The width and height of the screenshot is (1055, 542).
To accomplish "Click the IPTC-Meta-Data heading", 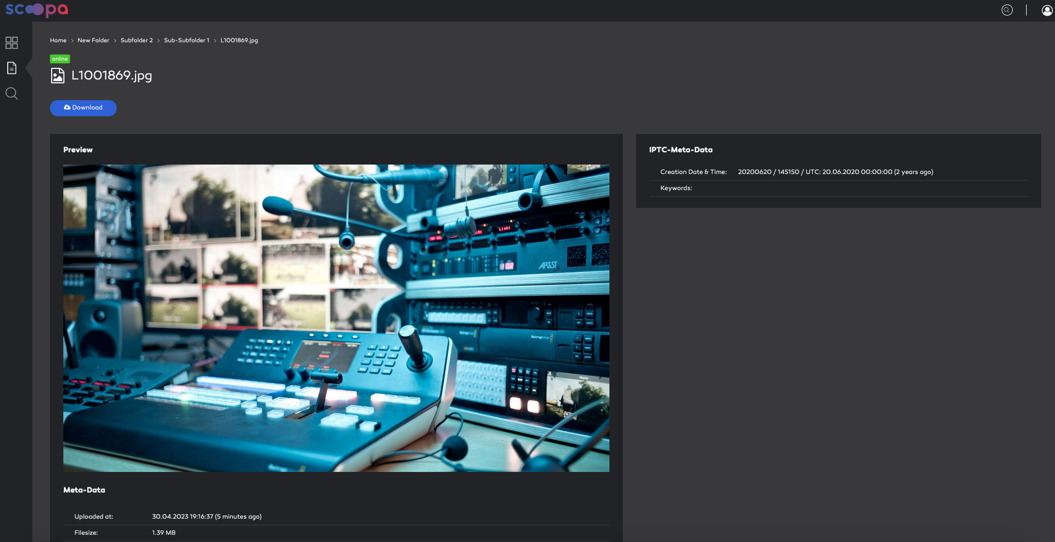I will (681, 150).
